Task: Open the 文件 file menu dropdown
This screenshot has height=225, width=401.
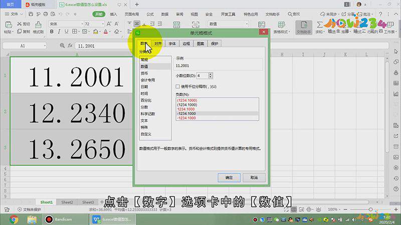Action: pyautogui.click(x=15, y=14)
